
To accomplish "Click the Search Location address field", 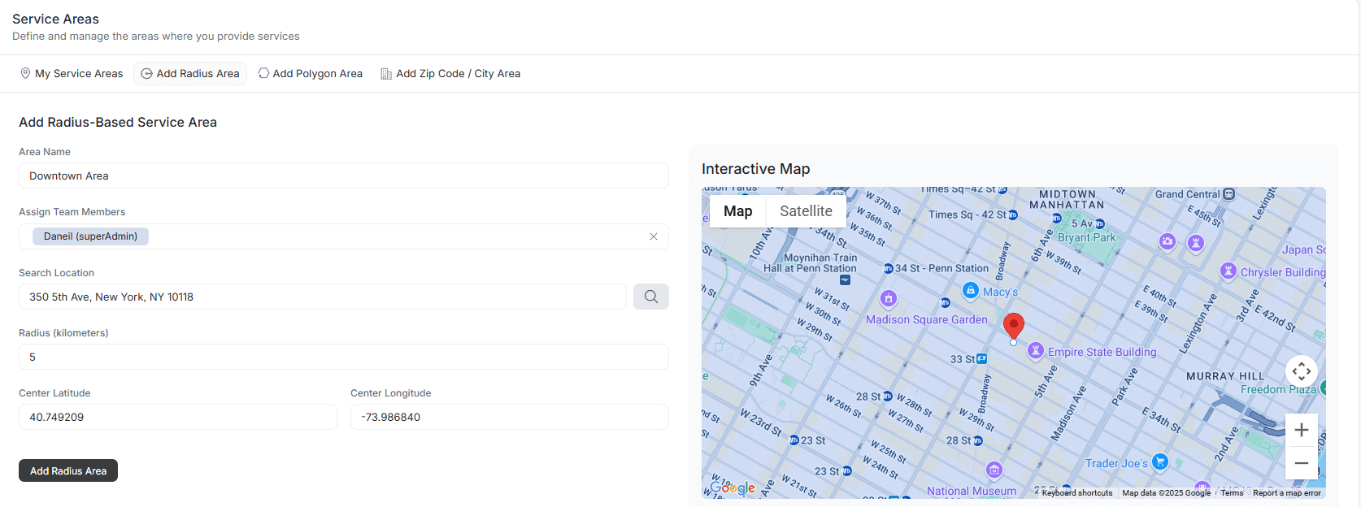I will tap(323, 297).
